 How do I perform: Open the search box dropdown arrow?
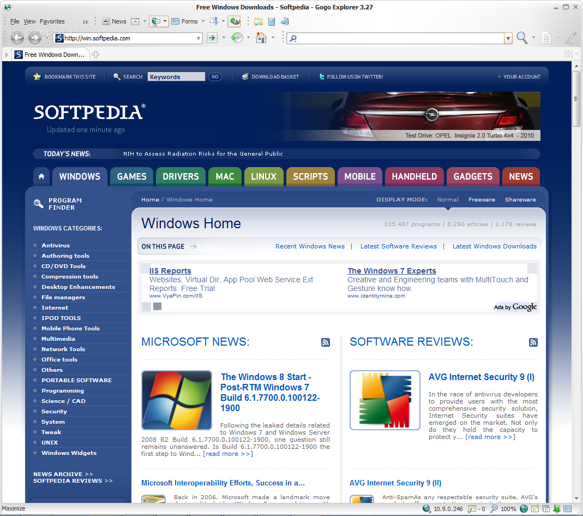(508, 38)
